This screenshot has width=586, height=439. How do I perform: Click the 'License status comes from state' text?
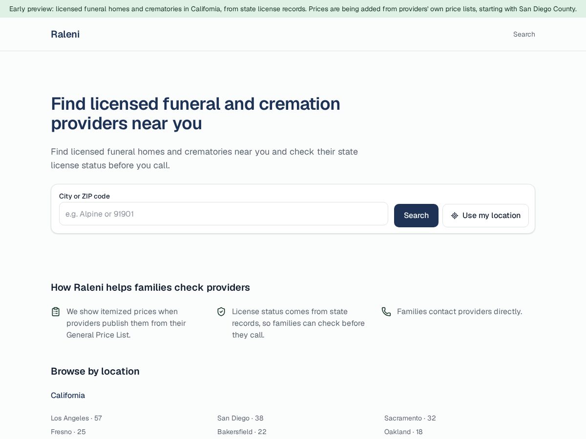point(298,323)
